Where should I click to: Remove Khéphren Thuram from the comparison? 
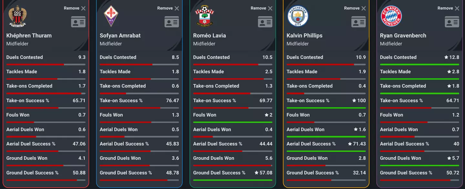coord(83,8)
